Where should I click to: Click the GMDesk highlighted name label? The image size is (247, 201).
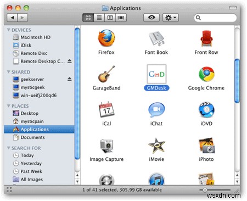156,88
